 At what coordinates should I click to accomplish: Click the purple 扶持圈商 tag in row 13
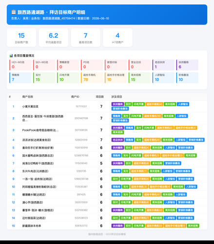coord(117,210)
